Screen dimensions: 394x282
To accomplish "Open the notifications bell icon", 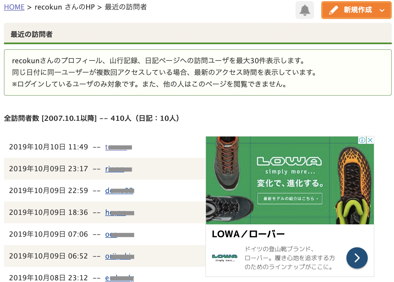I will point(304,10).
